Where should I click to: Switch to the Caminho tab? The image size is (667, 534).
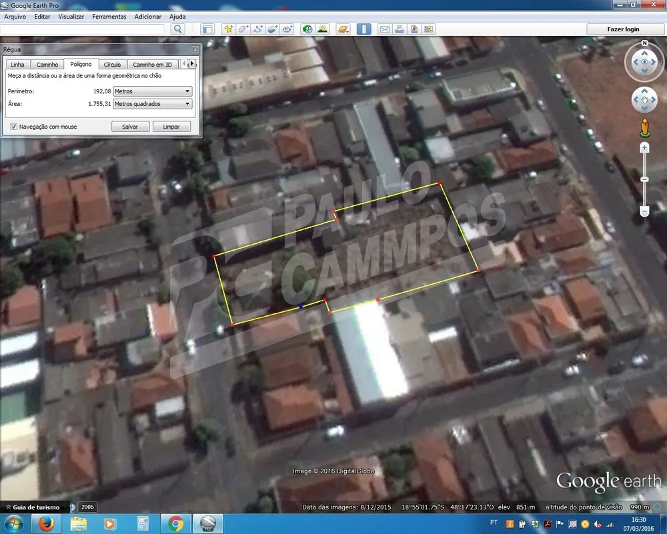(x=47, y=64)
